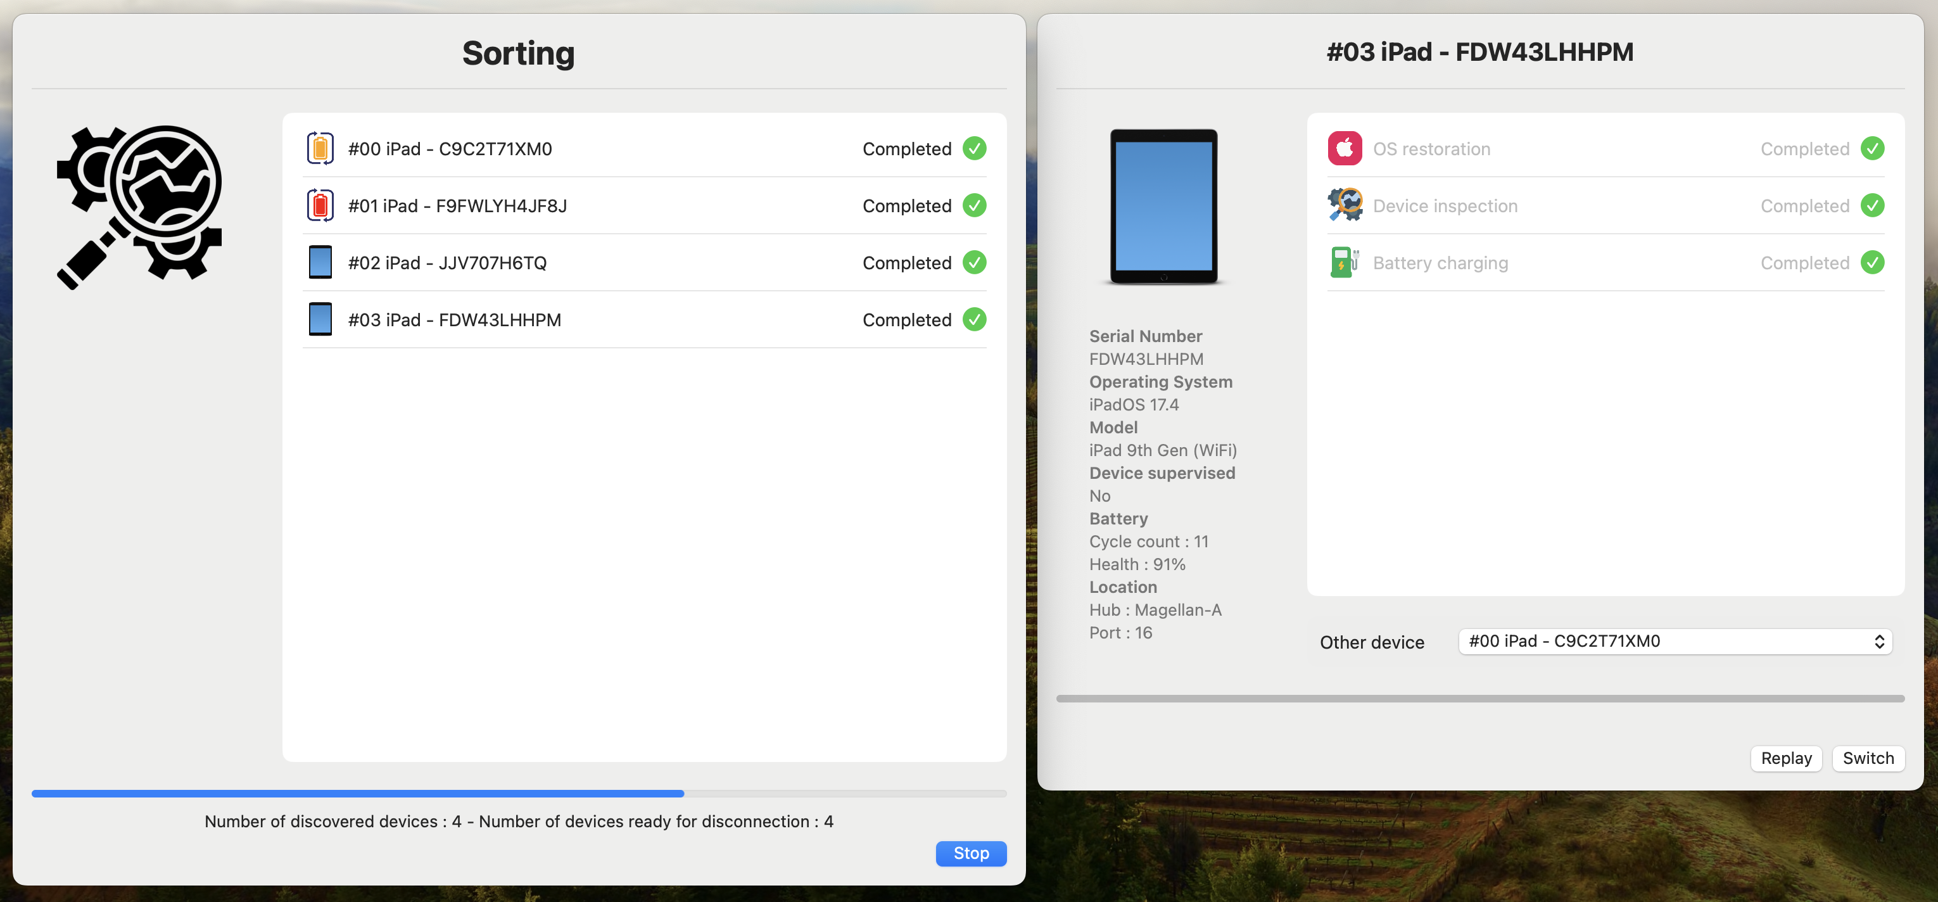The width and height of the screenshot is (1938, 902).
Task: Click the Hub : Magellan-A text
Action: (x=1155, y=610)
